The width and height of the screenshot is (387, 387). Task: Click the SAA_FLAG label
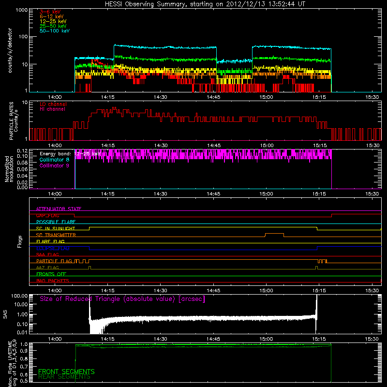(47, 255)
